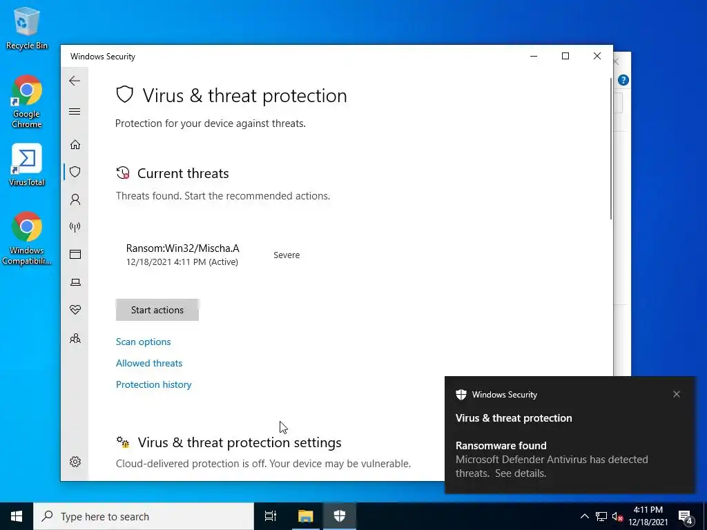
Task: Open Protection history link
Action: (154, 384)
